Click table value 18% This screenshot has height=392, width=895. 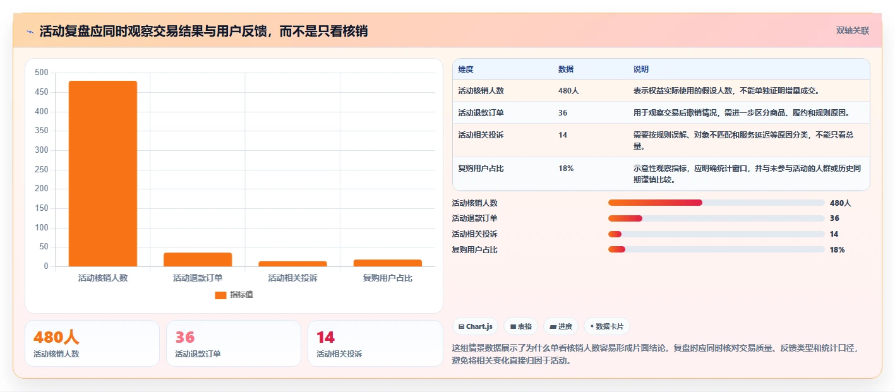point(566,169)
